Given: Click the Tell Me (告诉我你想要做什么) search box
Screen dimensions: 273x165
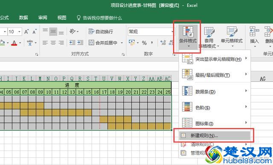Looking at the screenshot, I should tap(99, 18).
